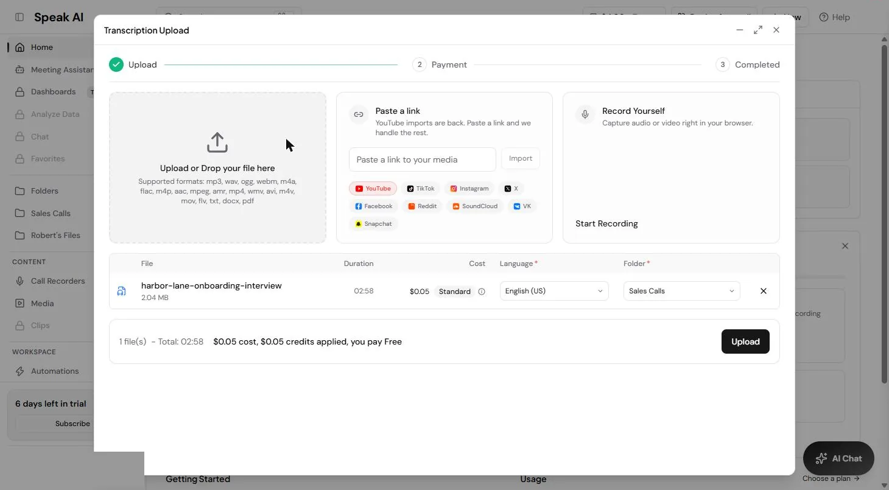The height and width of the screenshot is (490, 889).
Task: Select the X source chip
Action: click(x=511, y=189)
